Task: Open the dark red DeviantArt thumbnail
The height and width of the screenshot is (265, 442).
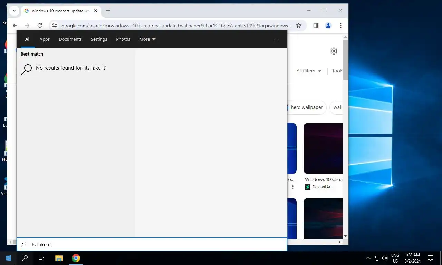Action: (323, 148)
